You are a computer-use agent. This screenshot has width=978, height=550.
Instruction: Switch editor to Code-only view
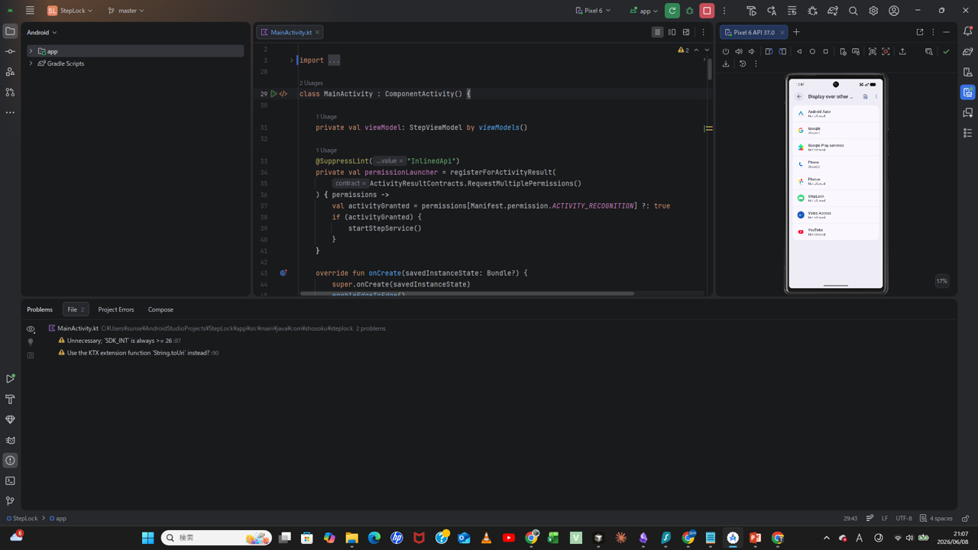657,32
